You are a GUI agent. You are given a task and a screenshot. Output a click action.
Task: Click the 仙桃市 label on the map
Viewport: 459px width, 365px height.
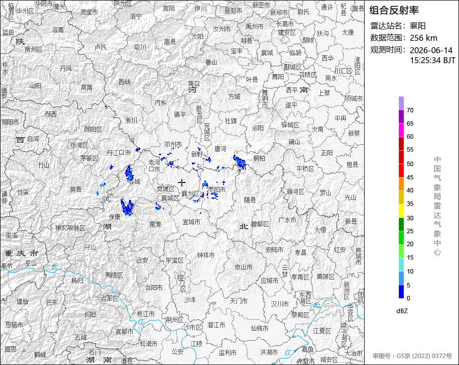pos(260,328)
